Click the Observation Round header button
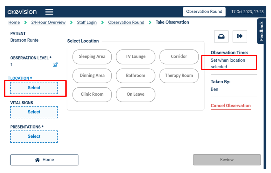This screenshot has width=271, height=173. pyautogui.click(x=204, y=12)
